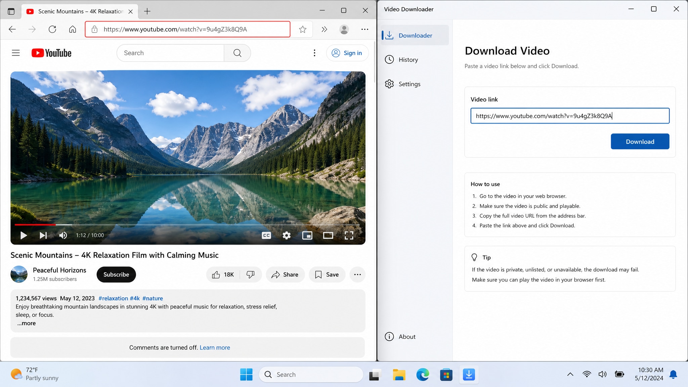Image resolution: width=688 pixels, height=387 pixels.
Task: Open the #relaxation hashtag
Action: (x=113, y=298)
